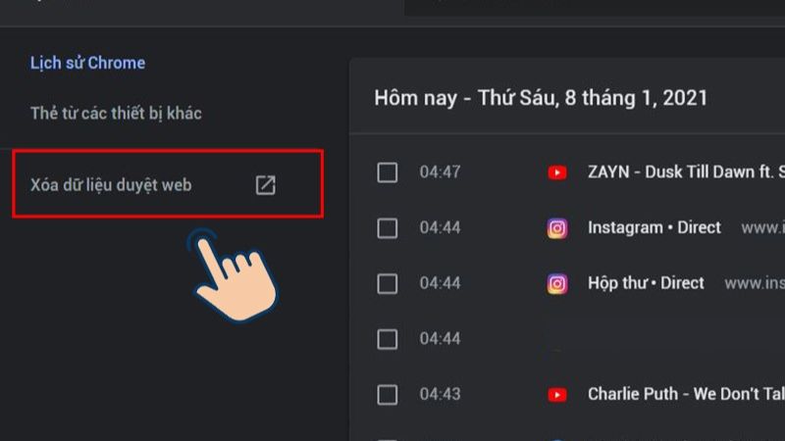Click the Instagram favicon beside Hộp thư • Direct
The width and height of the screenshot is (785, 441).
tap(557, 284)
